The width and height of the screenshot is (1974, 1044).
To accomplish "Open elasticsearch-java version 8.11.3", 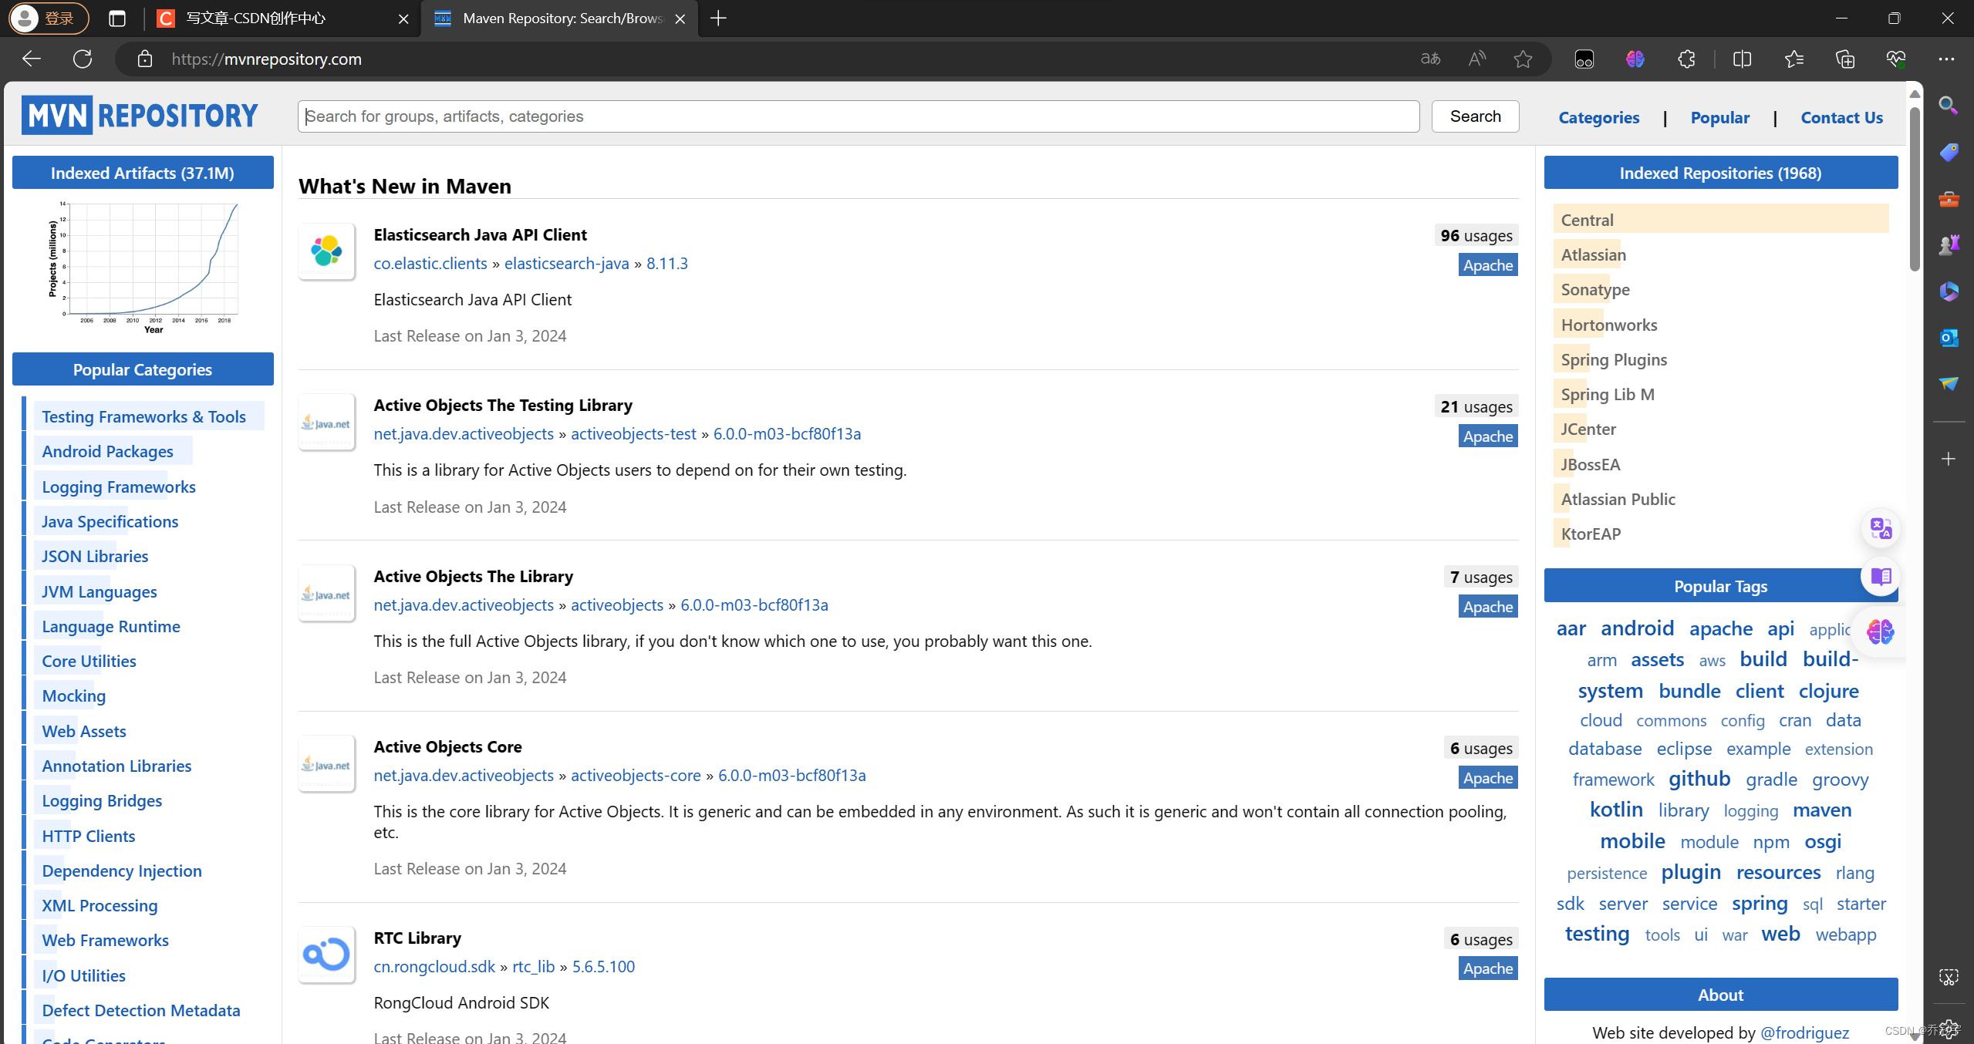I will pos(667,263).
